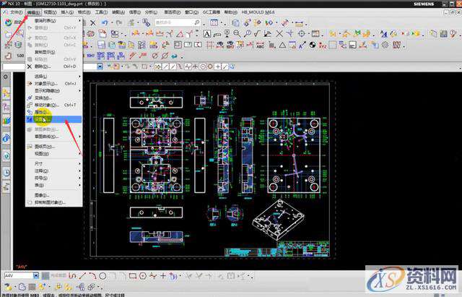Expand the 尺寸 (Dimension) submenu
Screen dimensions: 462x297
(39, 163)
